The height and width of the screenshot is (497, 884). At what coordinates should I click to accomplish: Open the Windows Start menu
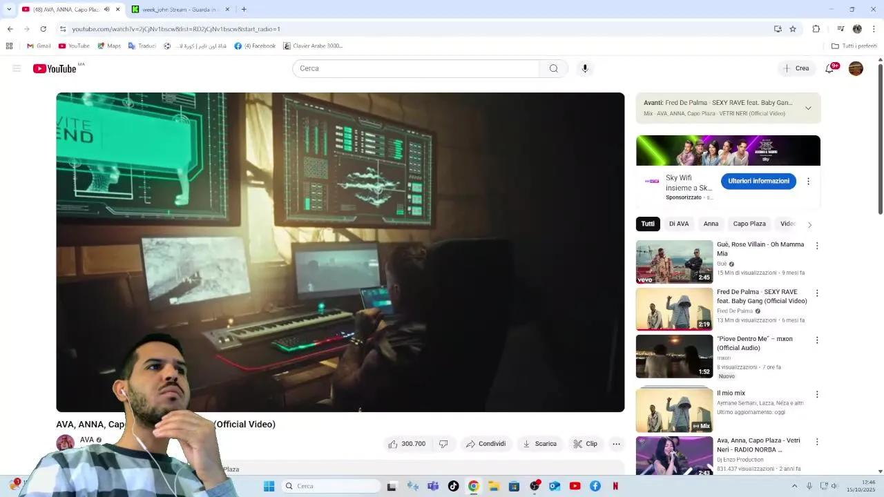[x=269, y=486]
